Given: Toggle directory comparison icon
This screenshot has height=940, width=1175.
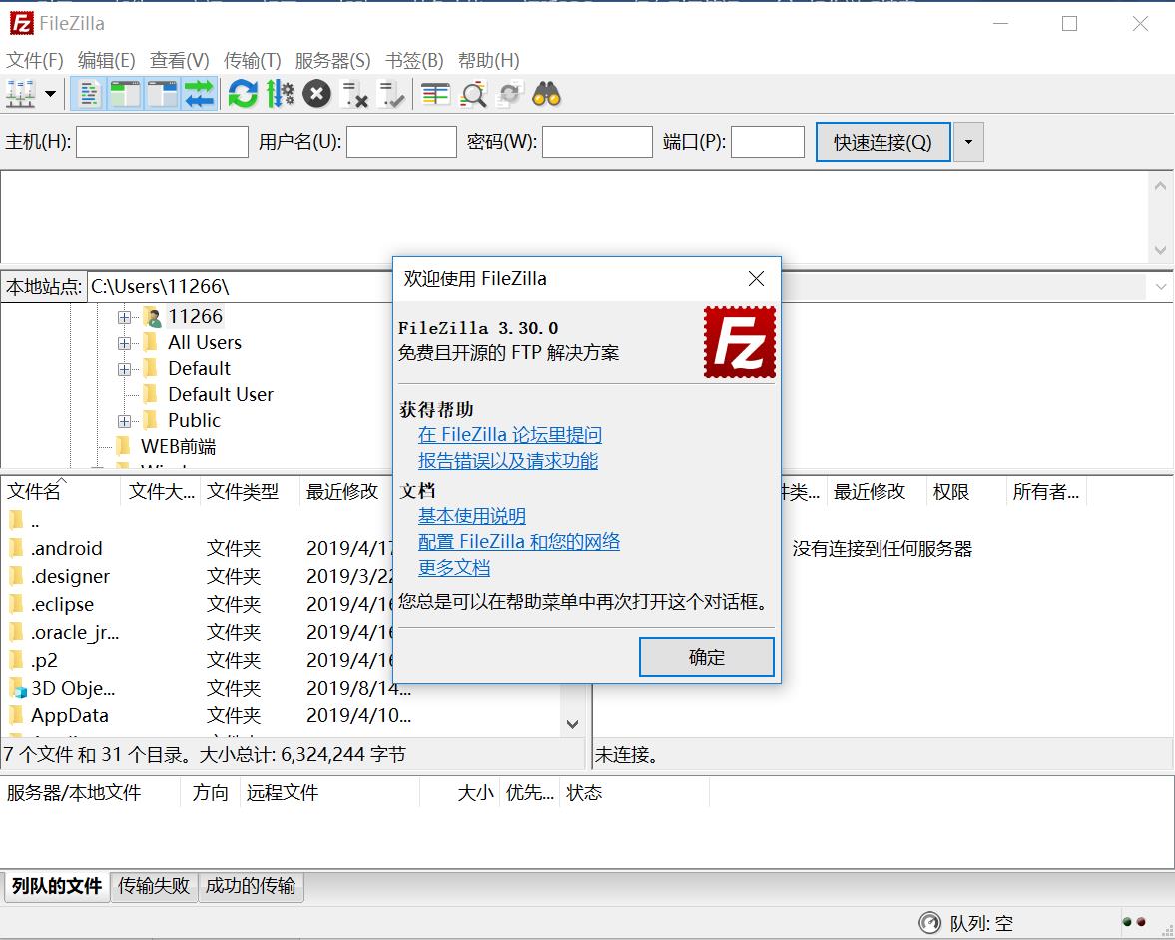Looking at the screenshot, I should [x=473, y=95].
